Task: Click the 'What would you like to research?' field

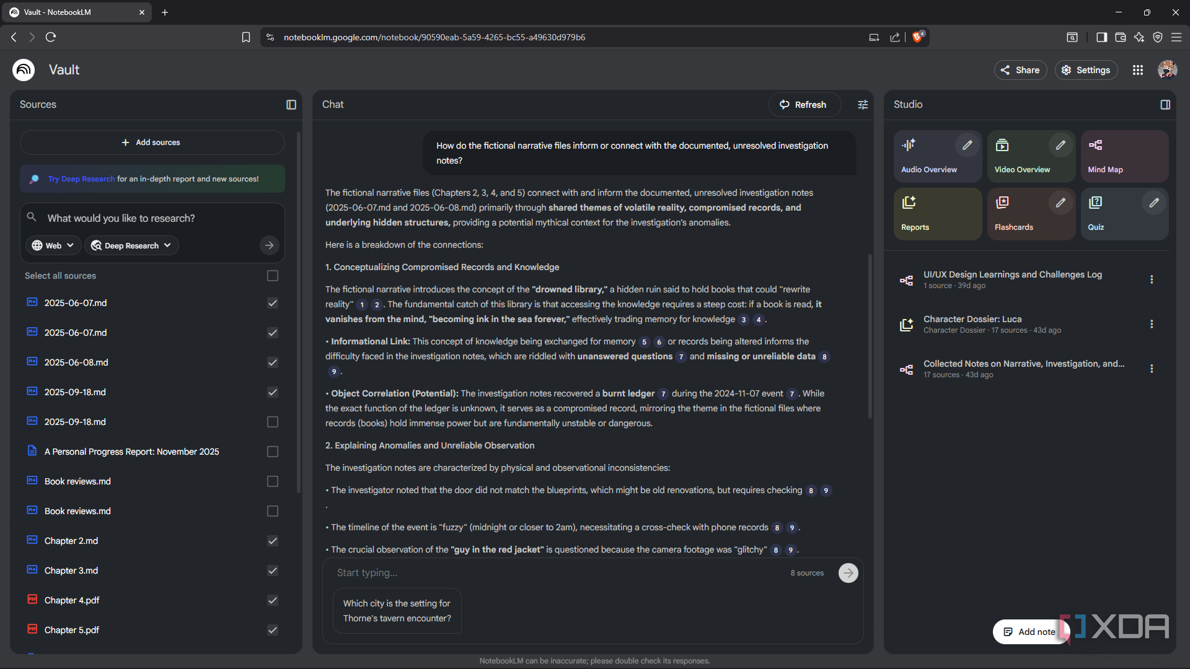Action: tap(152, 218)
